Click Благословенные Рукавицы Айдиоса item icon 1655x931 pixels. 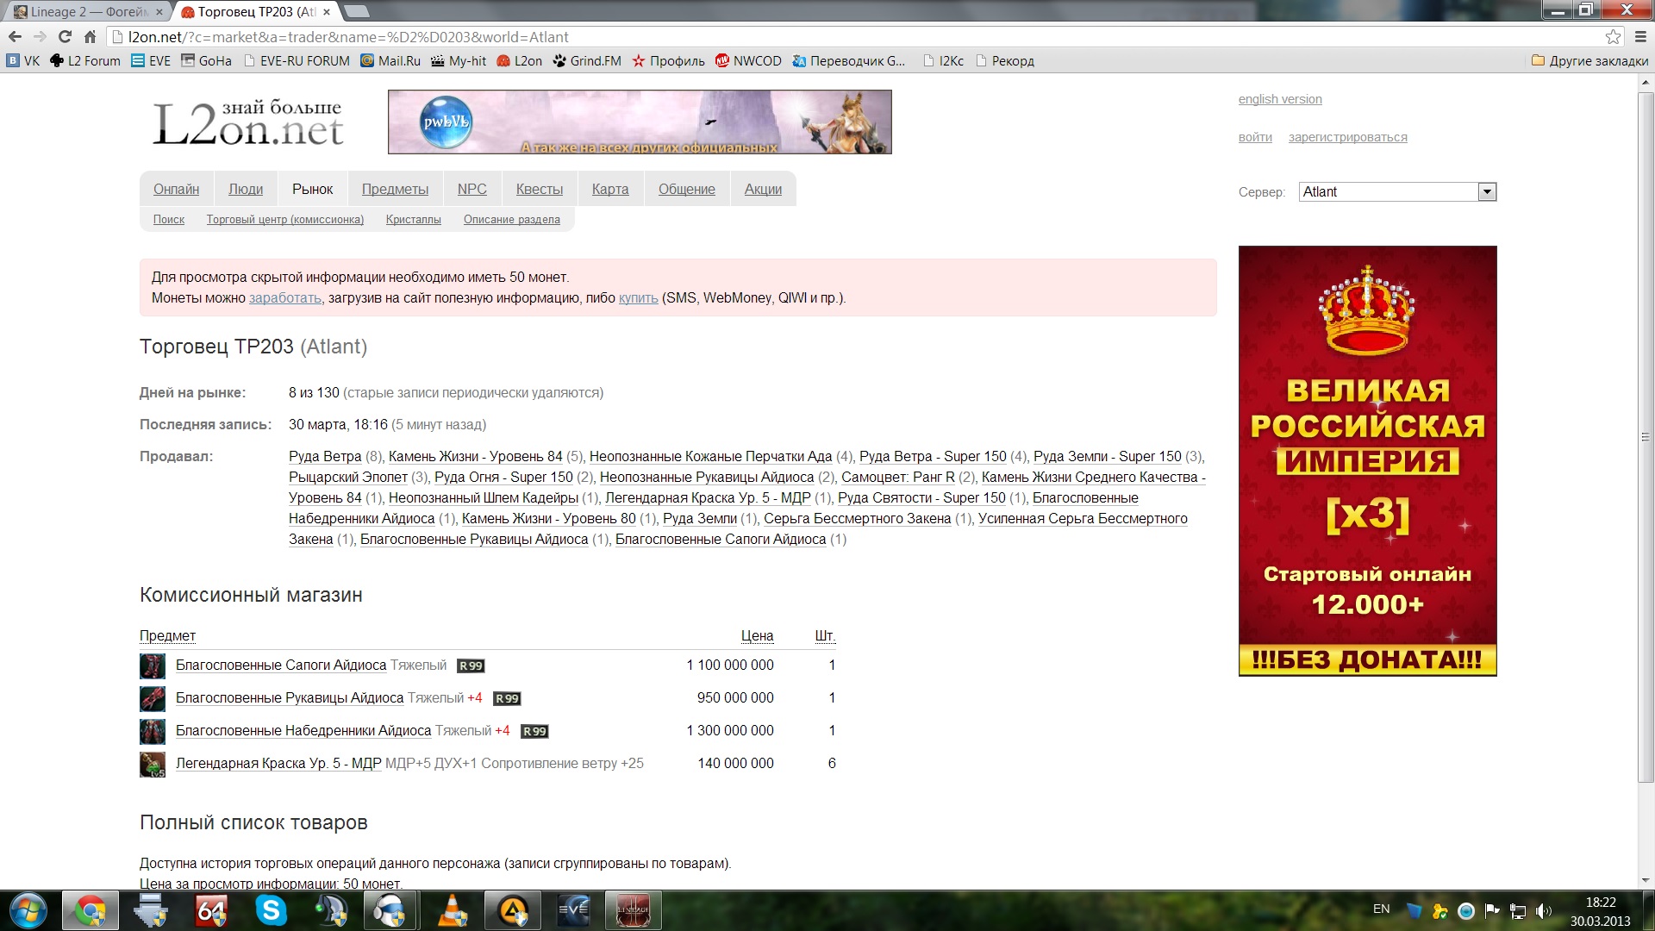coord(153,698)
